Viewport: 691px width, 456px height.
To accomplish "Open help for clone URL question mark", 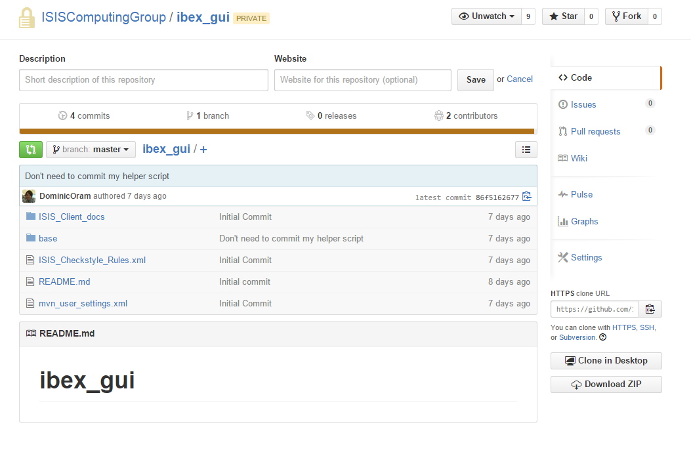I will 603,337.
